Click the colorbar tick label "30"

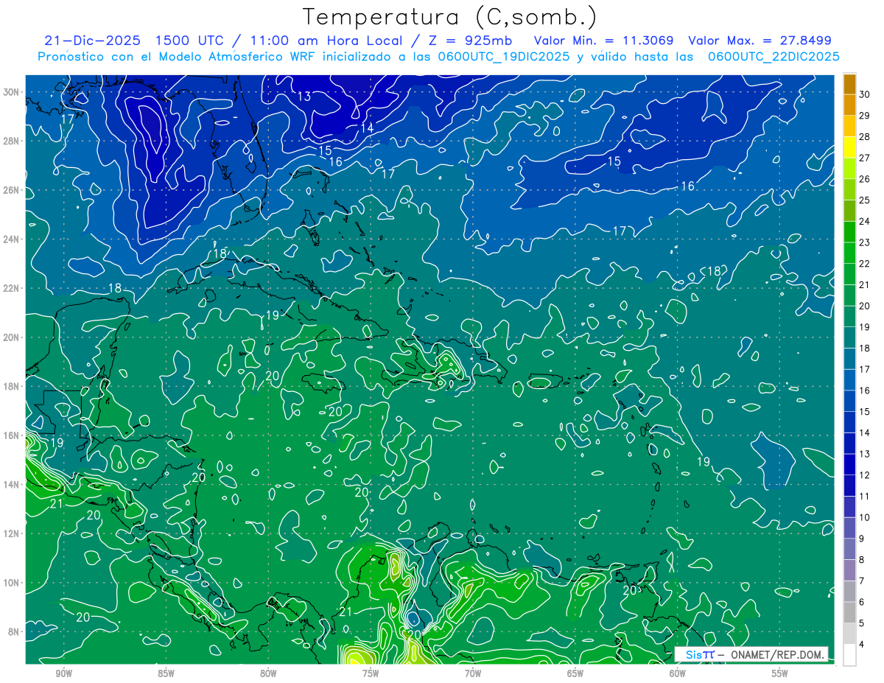coord(865,94)
